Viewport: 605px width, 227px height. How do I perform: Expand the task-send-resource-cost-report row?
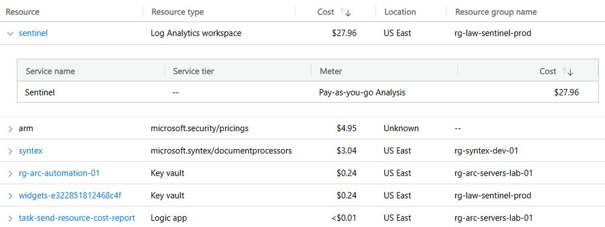click(10, 218)
